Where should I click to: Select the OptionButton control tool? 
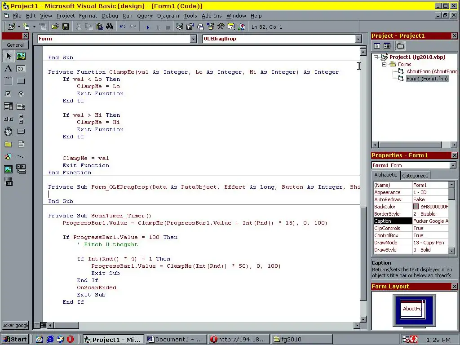click(21, 94)
